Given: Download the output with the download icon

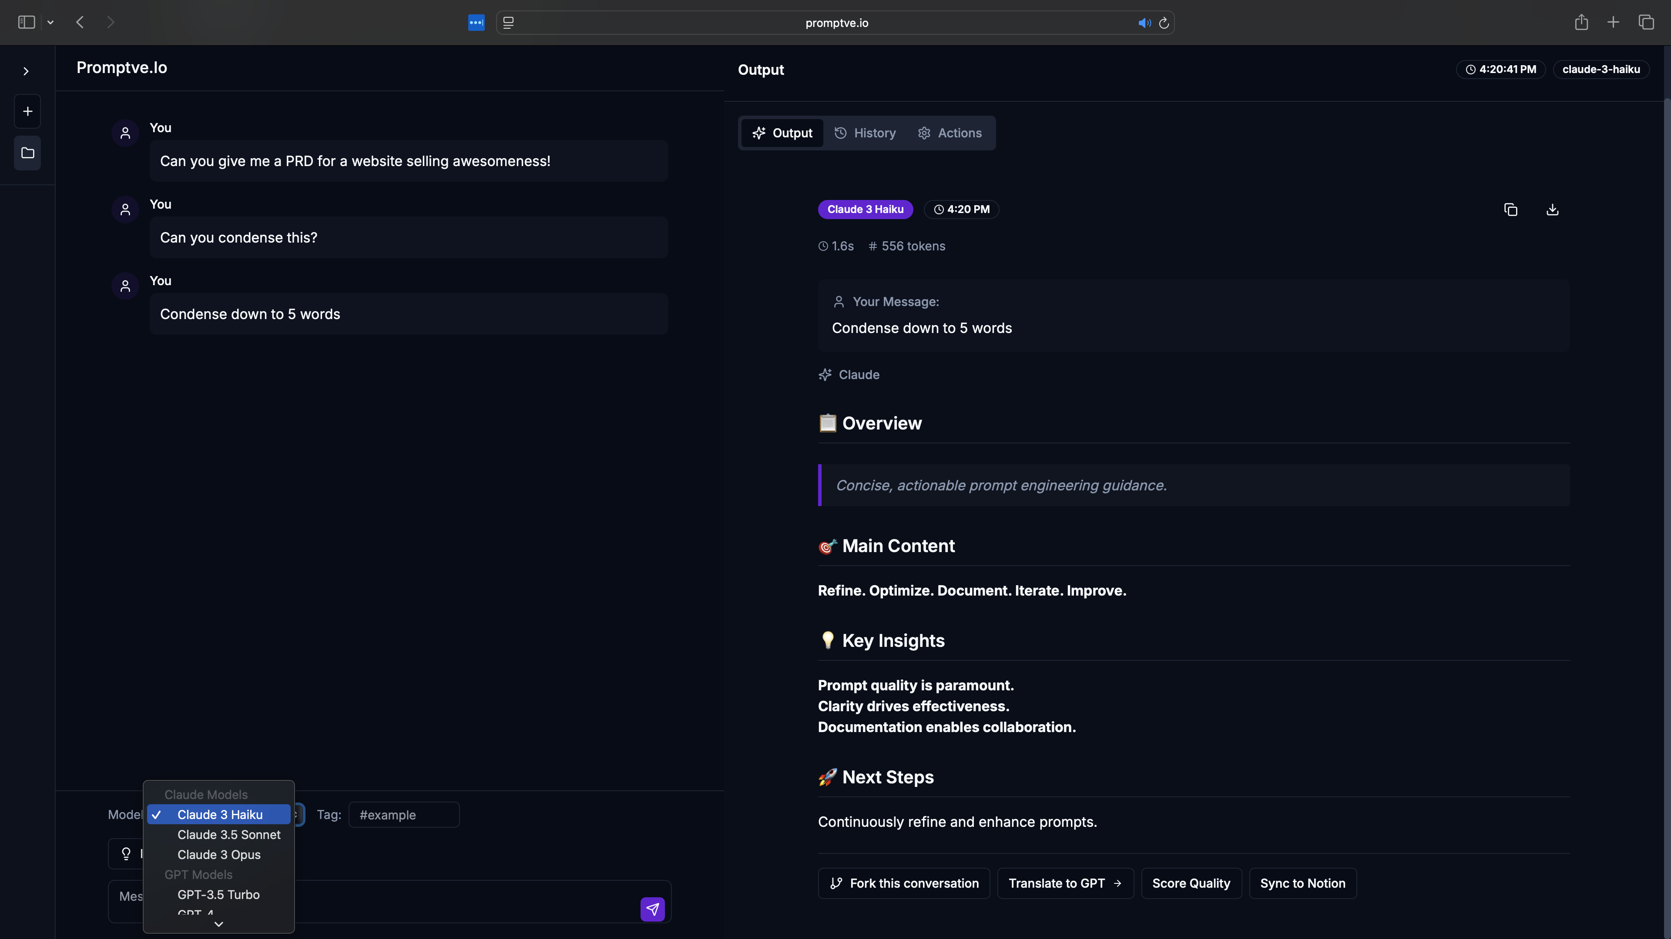Looking at the screenshot, I should coord(1552,209).
